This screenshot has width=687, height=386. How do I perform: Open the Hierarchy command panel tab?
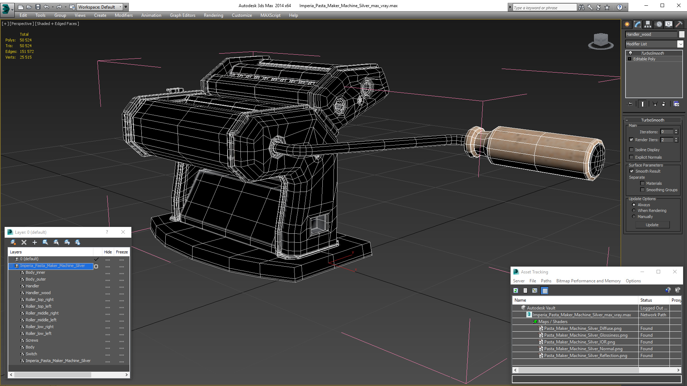click(x=648, y=24)
